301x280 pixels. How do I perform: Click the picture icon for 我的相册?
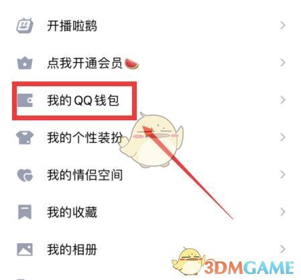click(25, 249)
